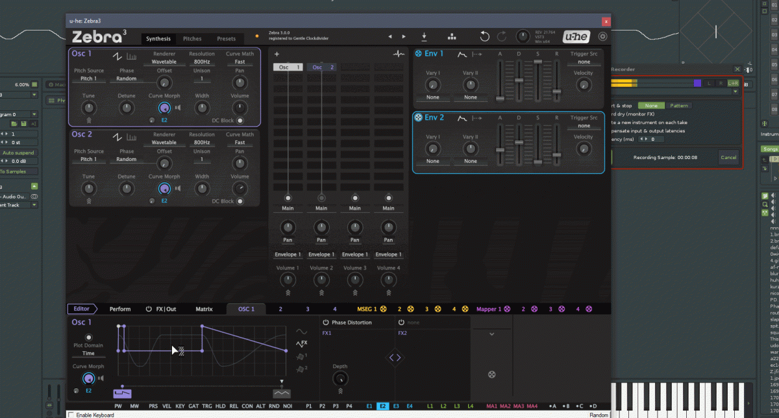Toggle the Plot Domain radio button
This screenshot has height=418, width=779.
[88, 337]
